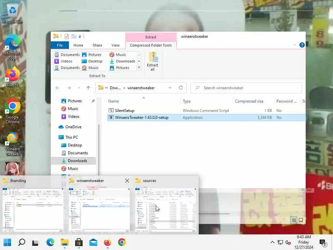The width and height of the screenshot is (333, 250).
Task: Open the Recycle Bin desktop icon
Action: point(13,14)
